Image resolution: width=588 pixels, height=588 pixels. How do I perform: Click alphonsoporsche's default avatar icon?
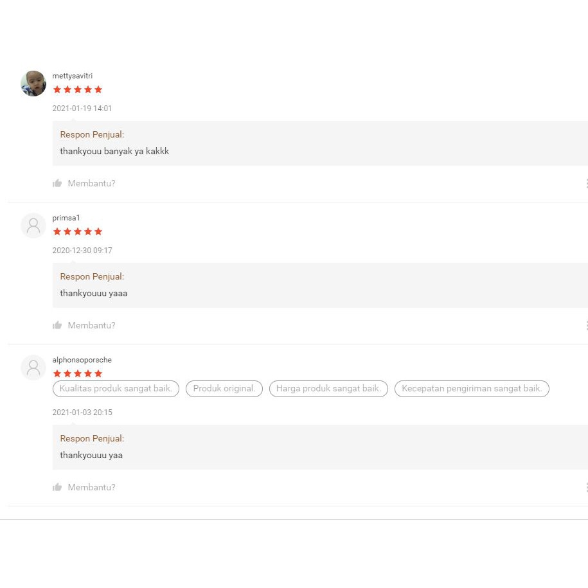click(x=33, y=368)
